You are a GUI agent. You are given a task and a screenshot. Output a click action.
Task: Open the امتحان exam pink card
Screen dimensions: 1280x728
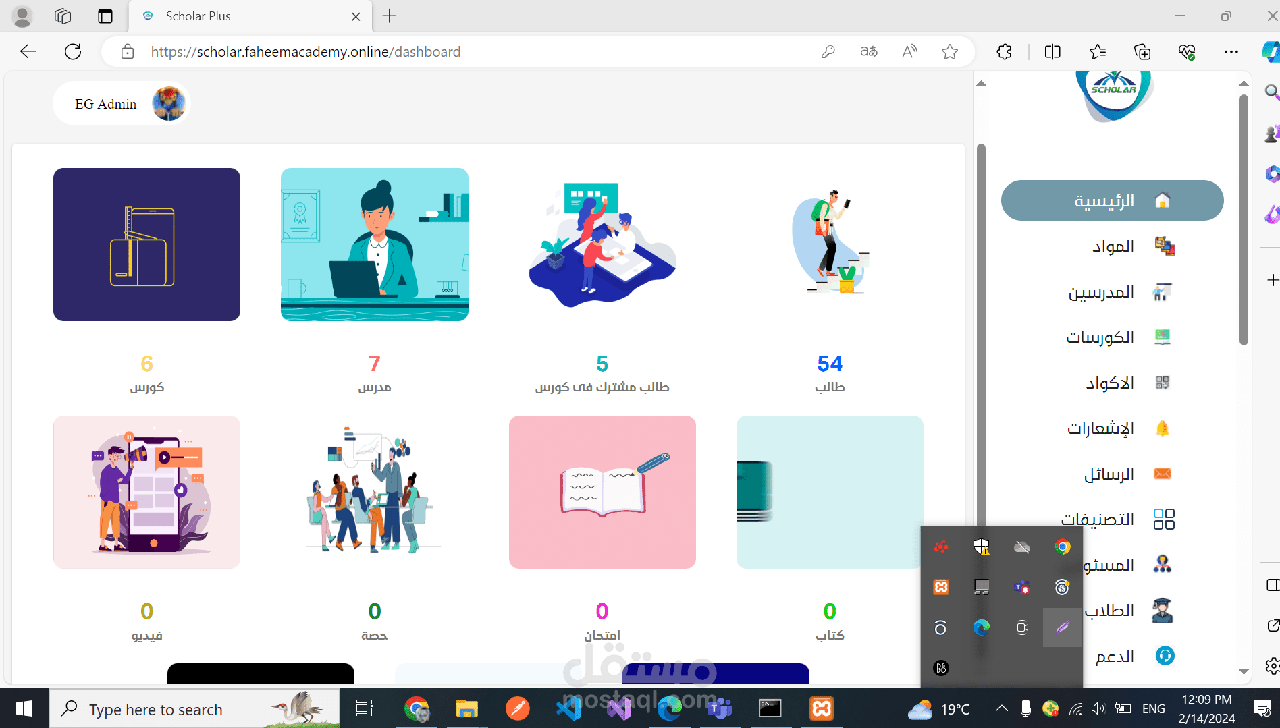pyautogui.click(x=602, y=492)
